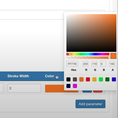Select the blue preset swatch
This screenshot has width=118, height=118.
[114, 79]
